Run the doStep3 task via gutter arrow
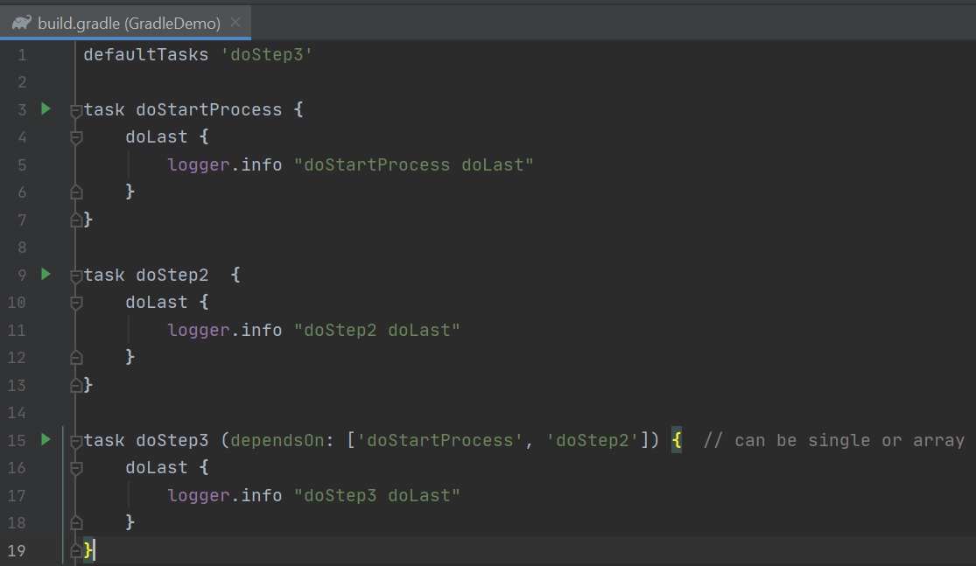 tap(46, 440)
